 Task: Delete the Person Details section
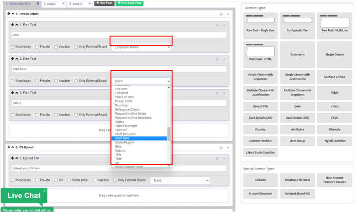coord(228,14)
